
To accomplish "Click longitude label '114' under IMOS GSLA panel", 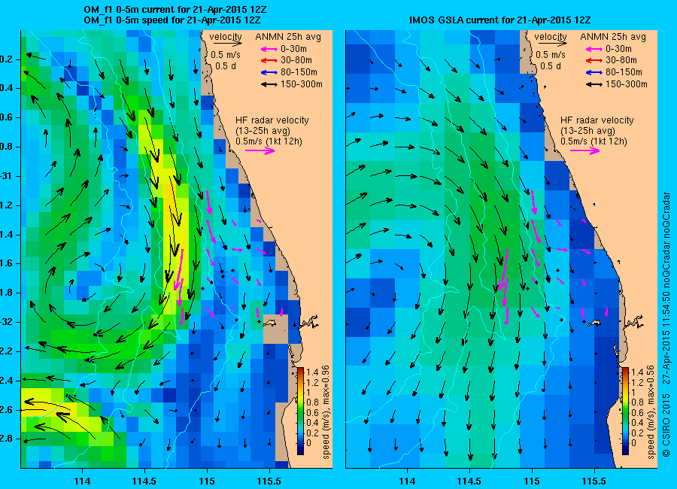I will tap(407, 481).
